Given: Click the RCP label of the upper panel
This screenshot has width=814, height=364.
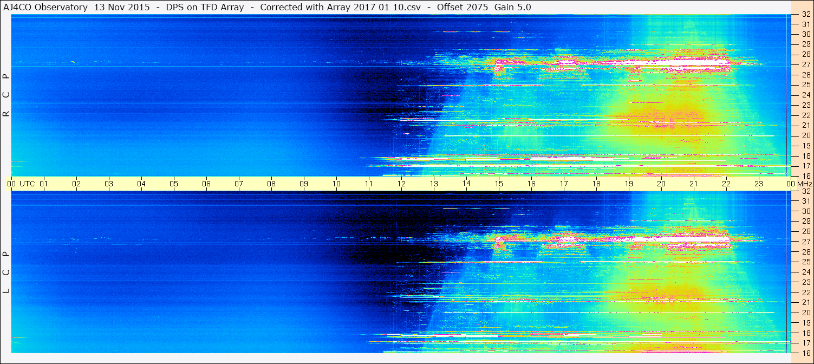Looking at the screenshot, I should [x=6, y=95].
